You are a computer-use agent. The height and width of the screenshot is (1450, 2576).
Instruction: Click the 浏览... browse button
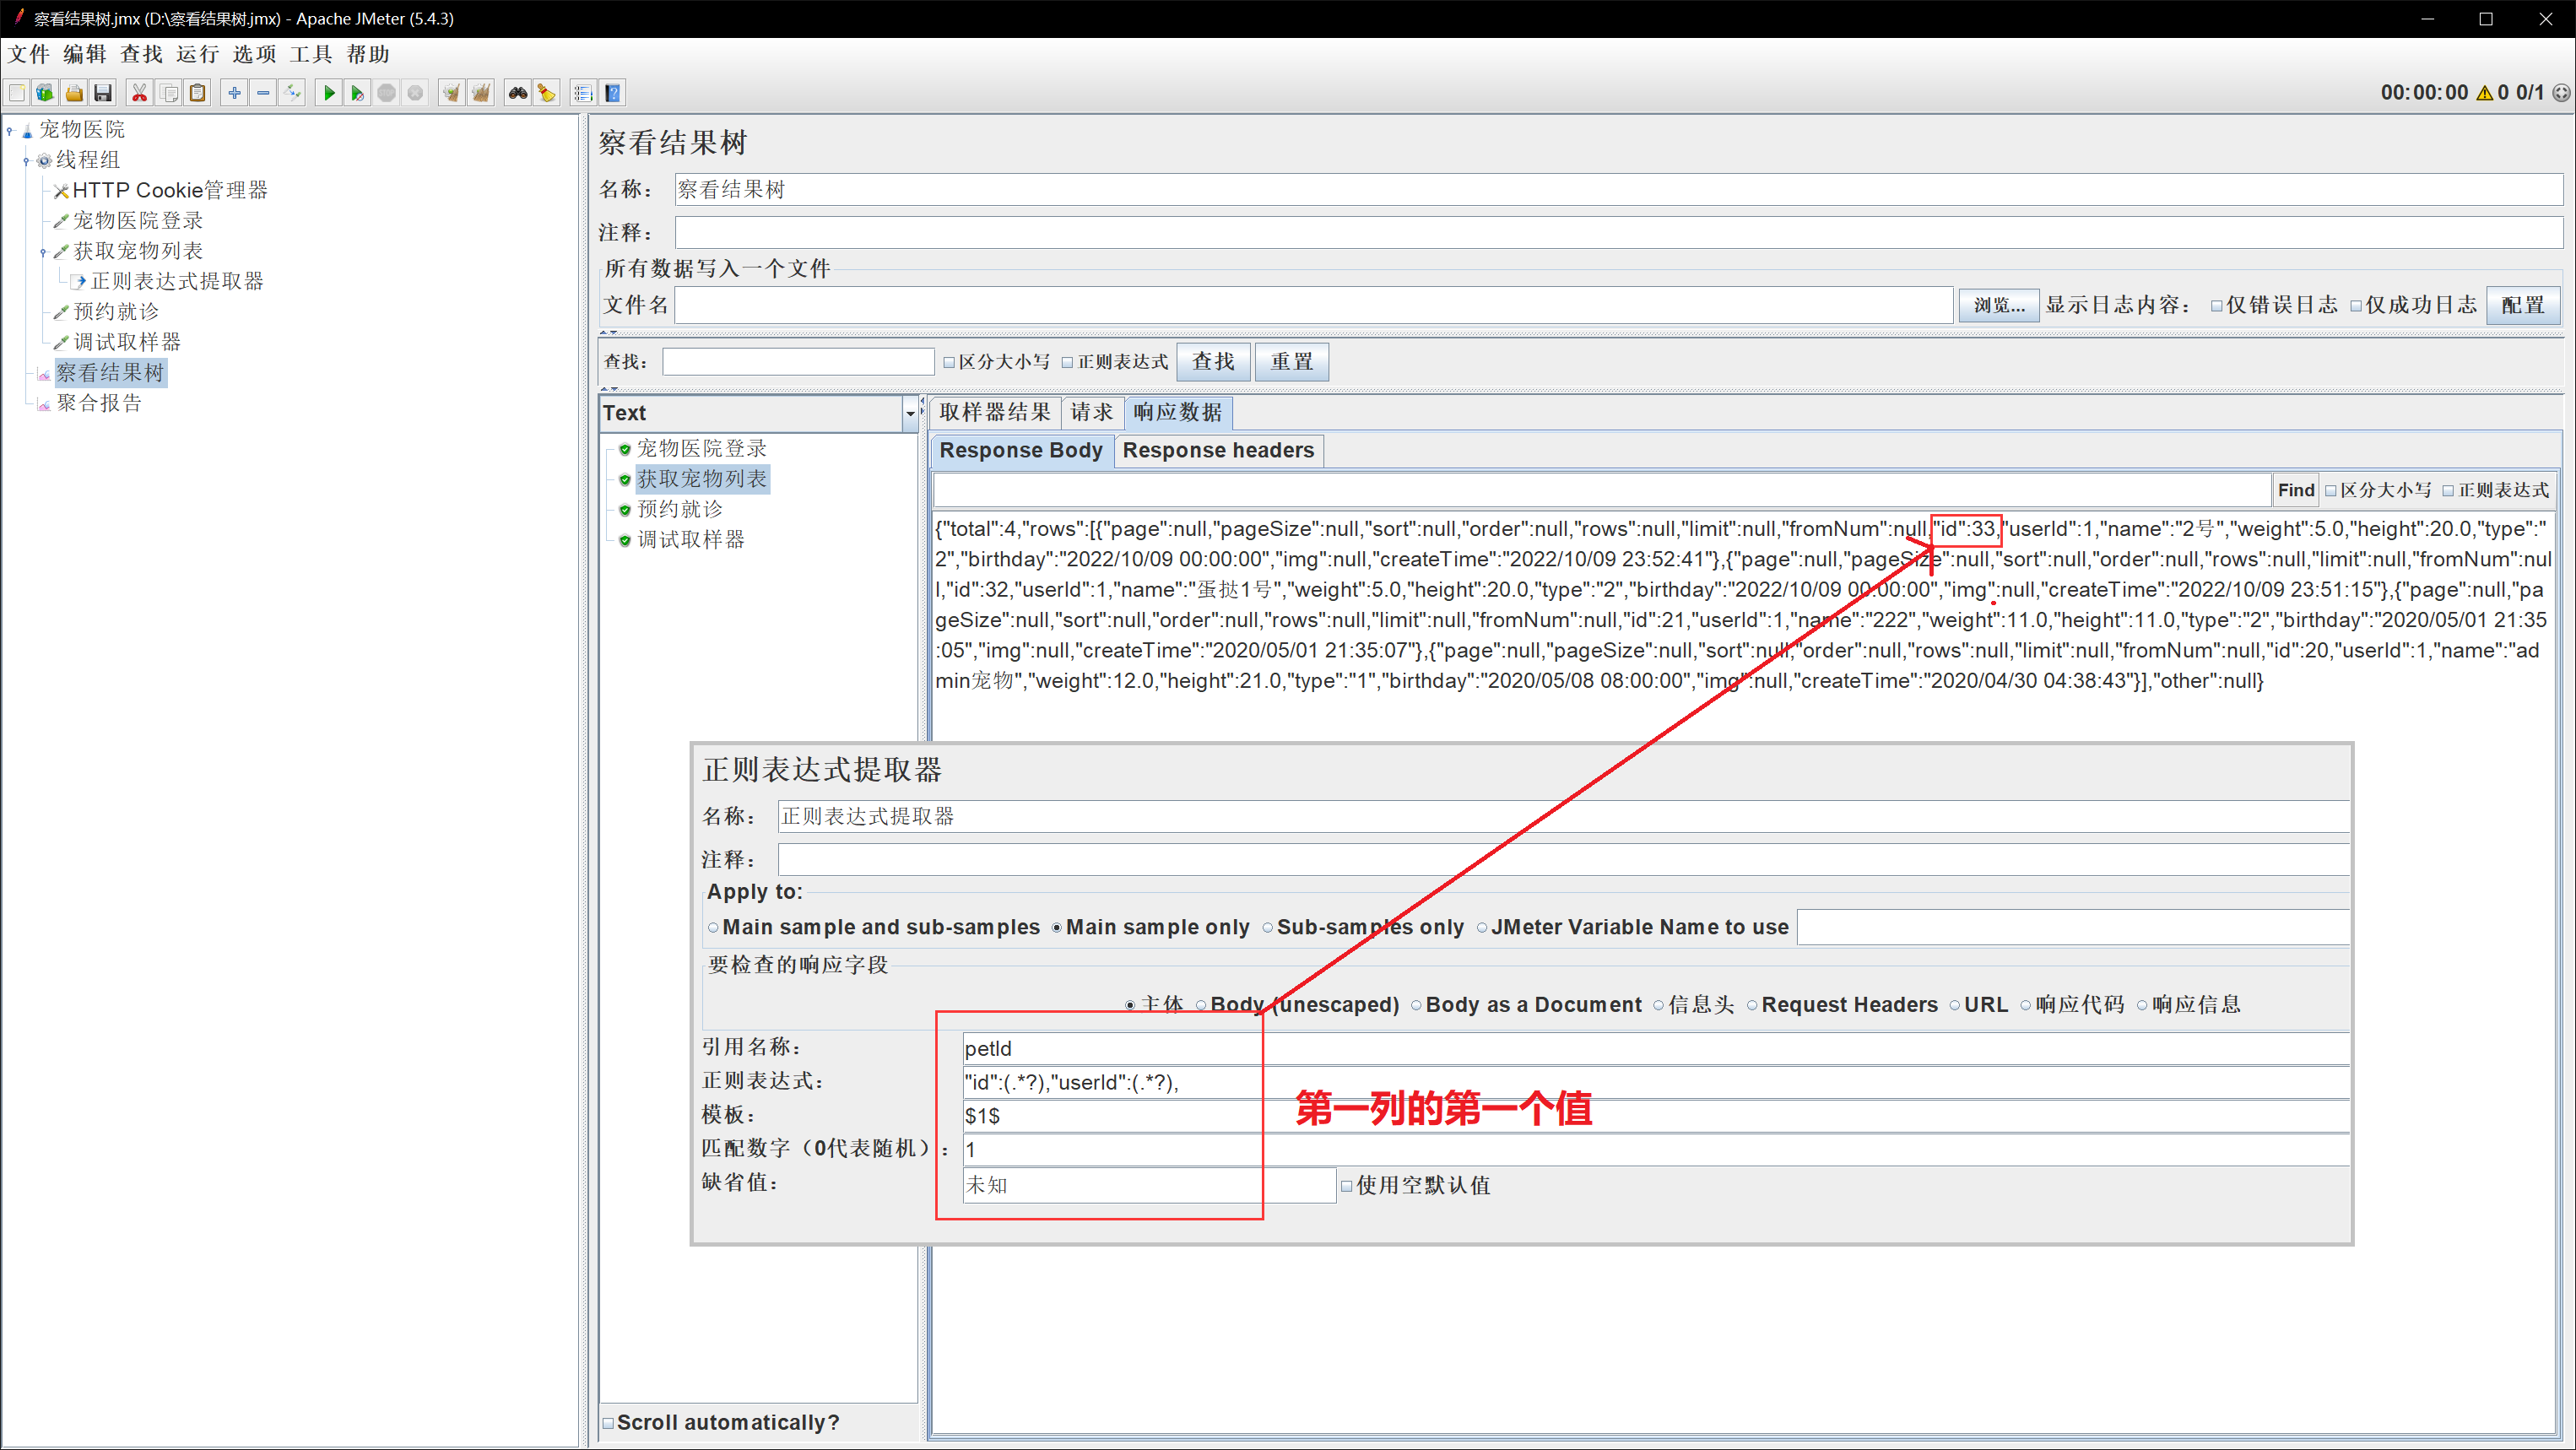(1998, 305)
